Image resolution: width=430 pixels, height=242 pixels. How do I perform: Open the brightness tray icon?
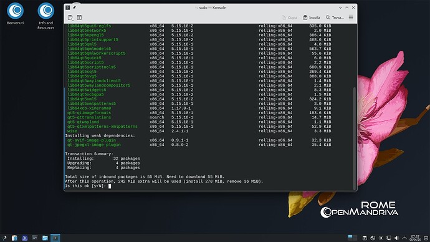381,238
